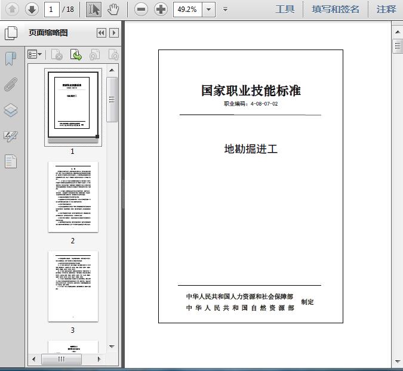Open the Signatures sidebar panel

pyautogui.click(x=11, y=136)
